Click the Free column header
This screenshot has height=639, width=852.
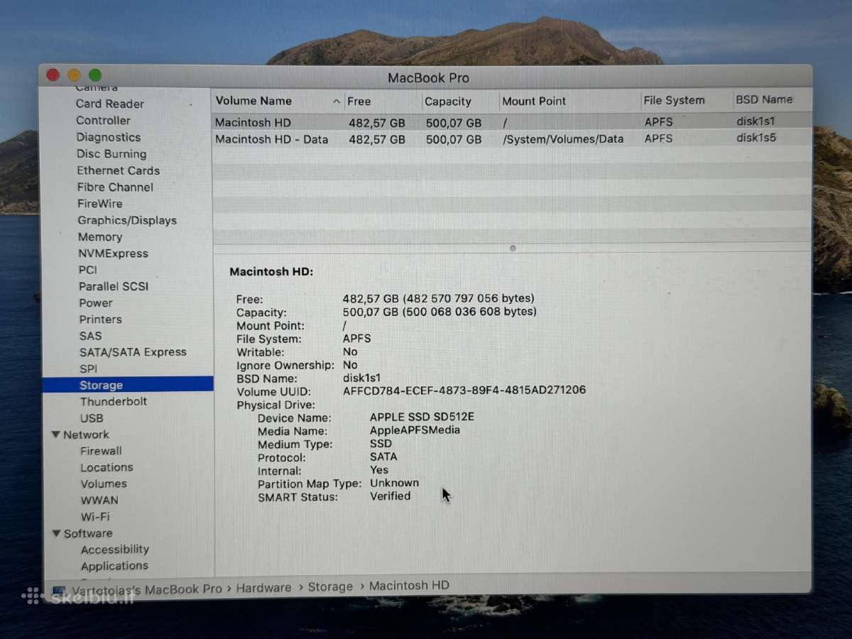coord(383,102)
